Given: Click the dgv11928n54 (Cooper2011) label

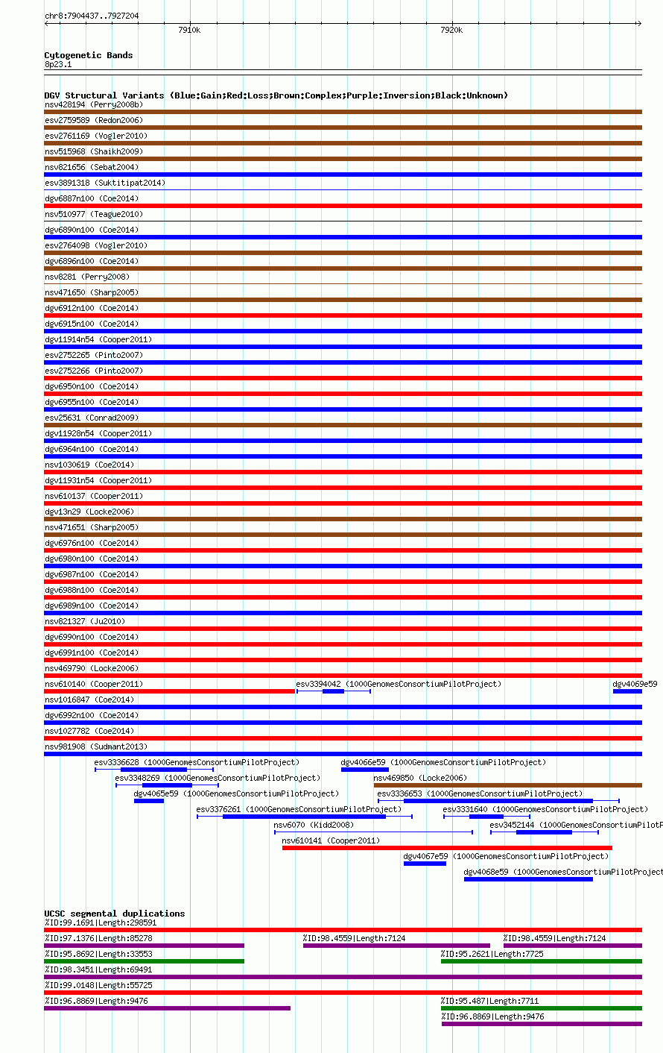Looking at the screenshot, I should [x=98, y=433].
